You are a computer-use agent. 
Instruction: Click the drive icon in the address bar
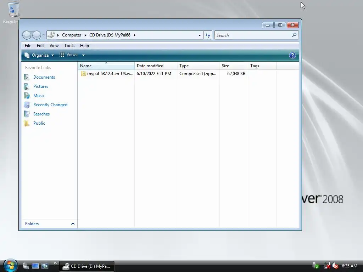51,35
